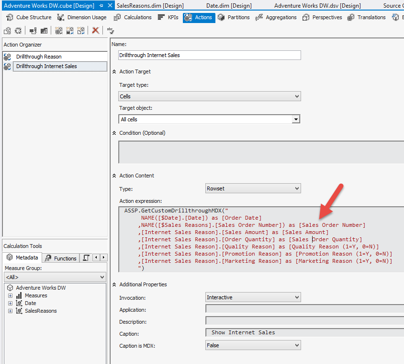Click the Description input field

[305, 321]
